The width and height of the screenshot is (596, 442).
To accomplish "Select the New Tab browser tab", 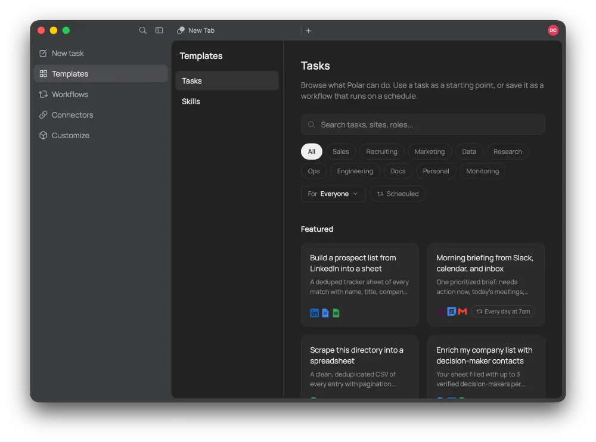I will click(x=238, y=30).
